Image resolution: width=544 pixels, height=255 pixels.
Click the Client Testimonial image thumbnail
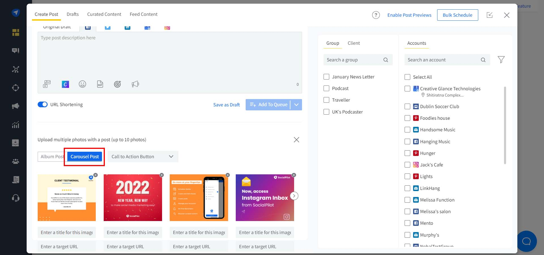[67, 198]
